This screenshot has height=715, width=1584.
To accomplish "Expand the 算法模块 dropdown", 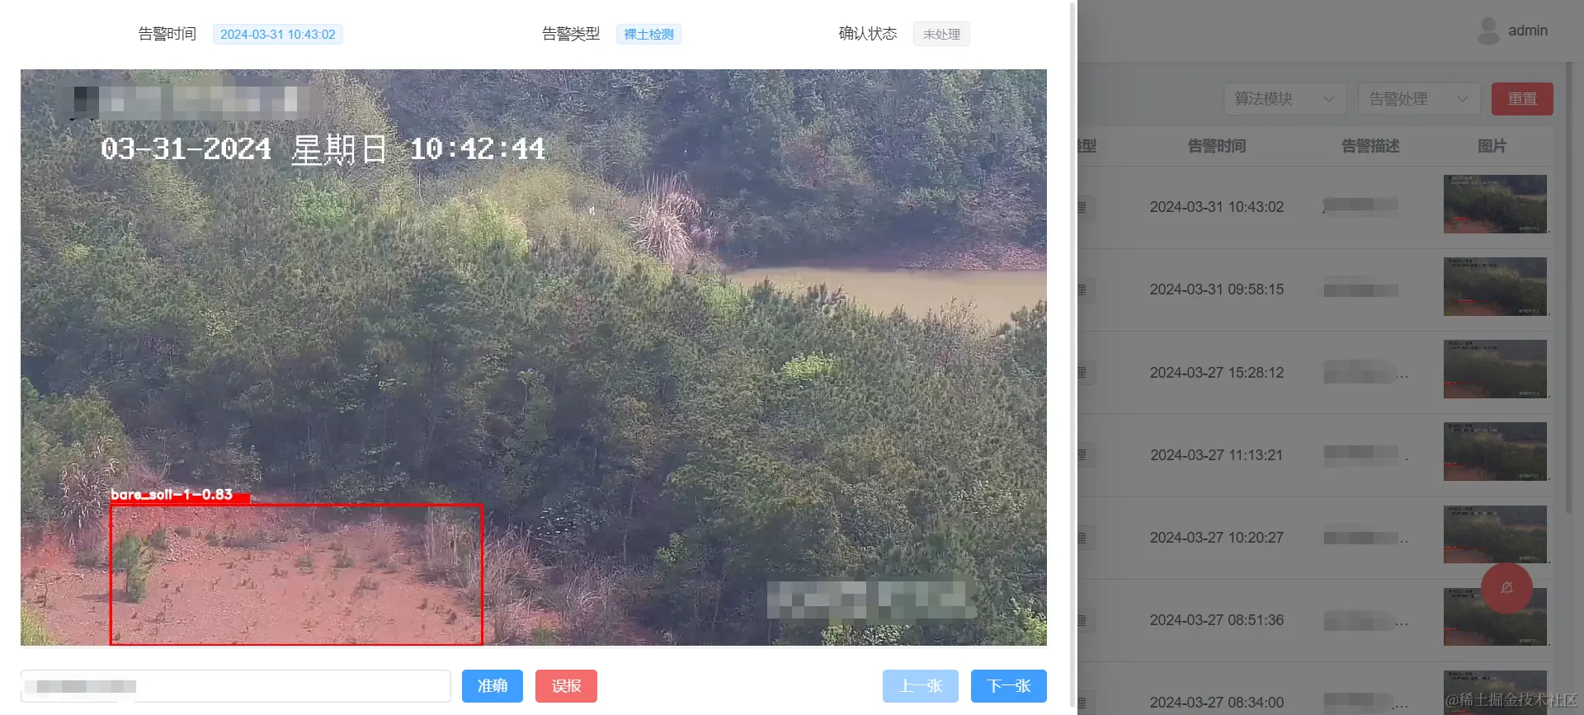I will click(1285, 99).
